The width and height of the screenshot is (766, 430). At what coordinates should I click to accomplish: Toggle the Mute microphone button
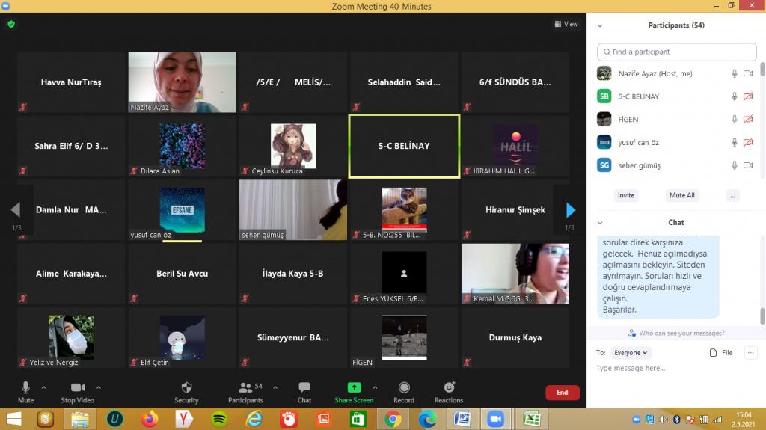(x=25, y=387)
